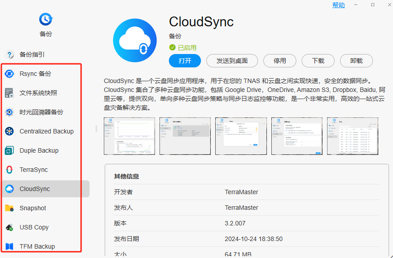Click the 时光回溯器备份 icon
The width and height of the screenshot is (393, 258).
tap(9, 112)
